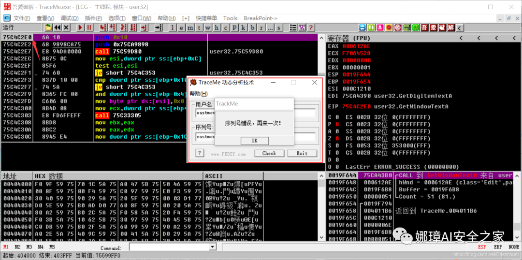Show threads with the 't' button
This screenshot has width=522, height=260.
tap(199, 28)
